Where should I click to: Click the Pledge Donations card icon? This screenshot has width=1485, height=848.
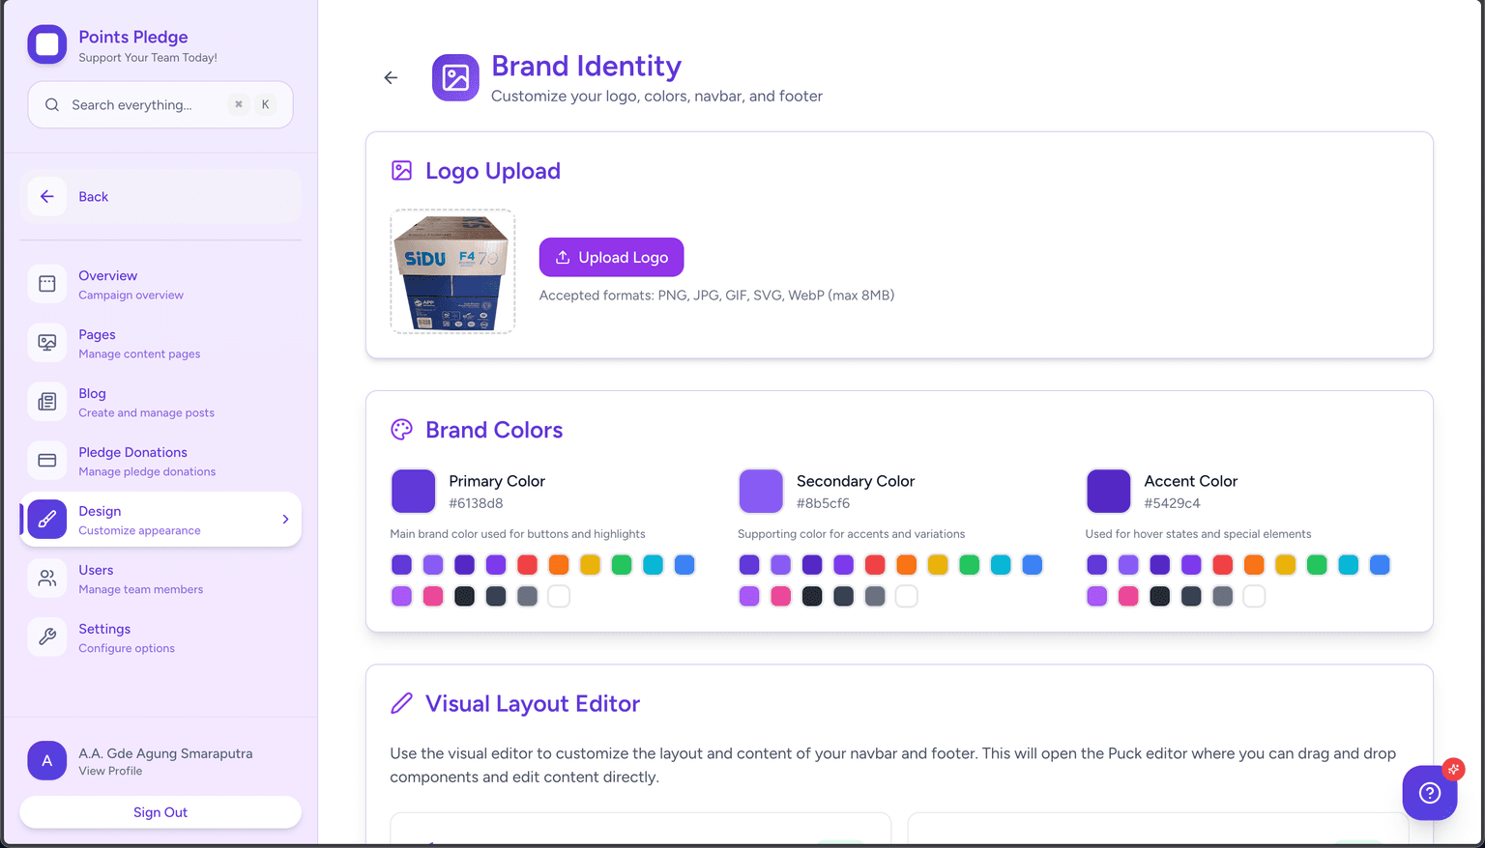(47, 461)
